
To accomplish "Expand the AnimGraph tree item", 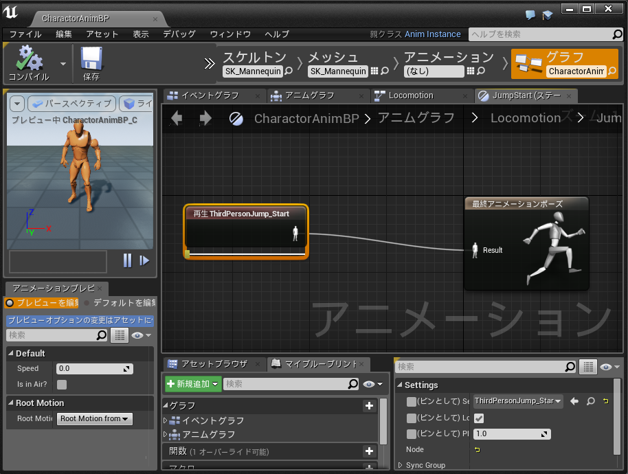I will (165, 434).
